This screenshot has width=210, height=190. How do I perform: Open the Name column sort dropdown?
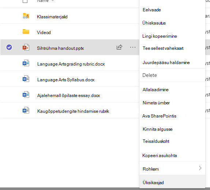point(53,1)
